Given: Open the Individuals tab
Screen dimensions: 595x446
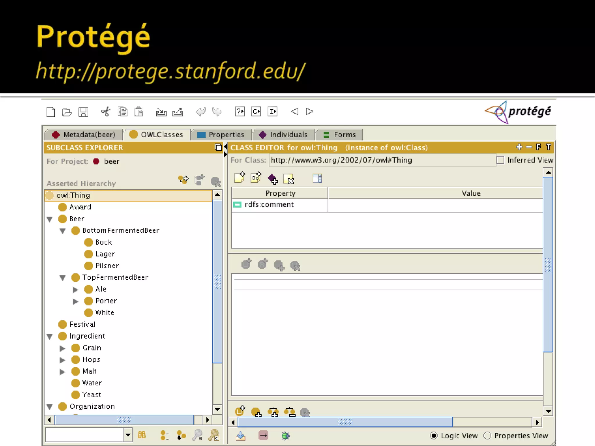Looking at the screenshot, I should [x=283, y=135].
